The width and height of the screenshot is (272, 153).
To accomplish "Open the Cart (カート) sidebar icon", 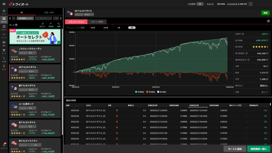I will tap(4, 51).
